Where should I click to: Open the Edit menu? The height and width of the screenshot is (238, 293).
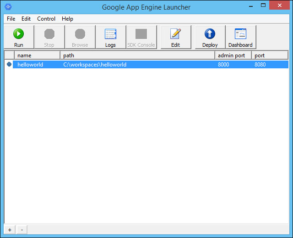pos(26,19)
